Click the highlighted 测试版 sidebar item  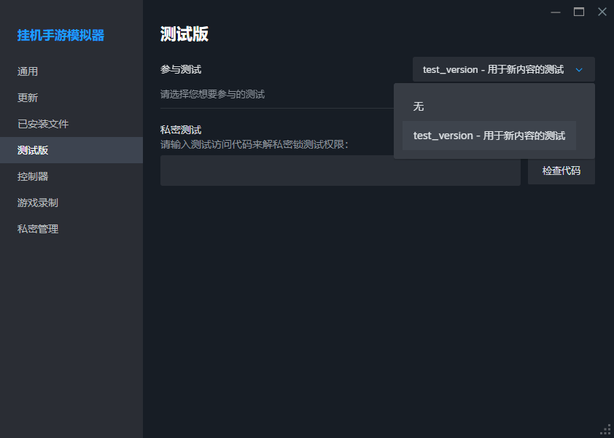(x=33, y=150)
